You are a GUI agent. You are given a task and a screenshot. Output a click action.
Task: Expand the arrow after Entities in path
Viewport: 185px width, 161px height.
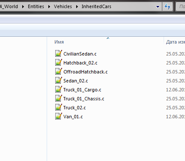(x=49, y=6)
